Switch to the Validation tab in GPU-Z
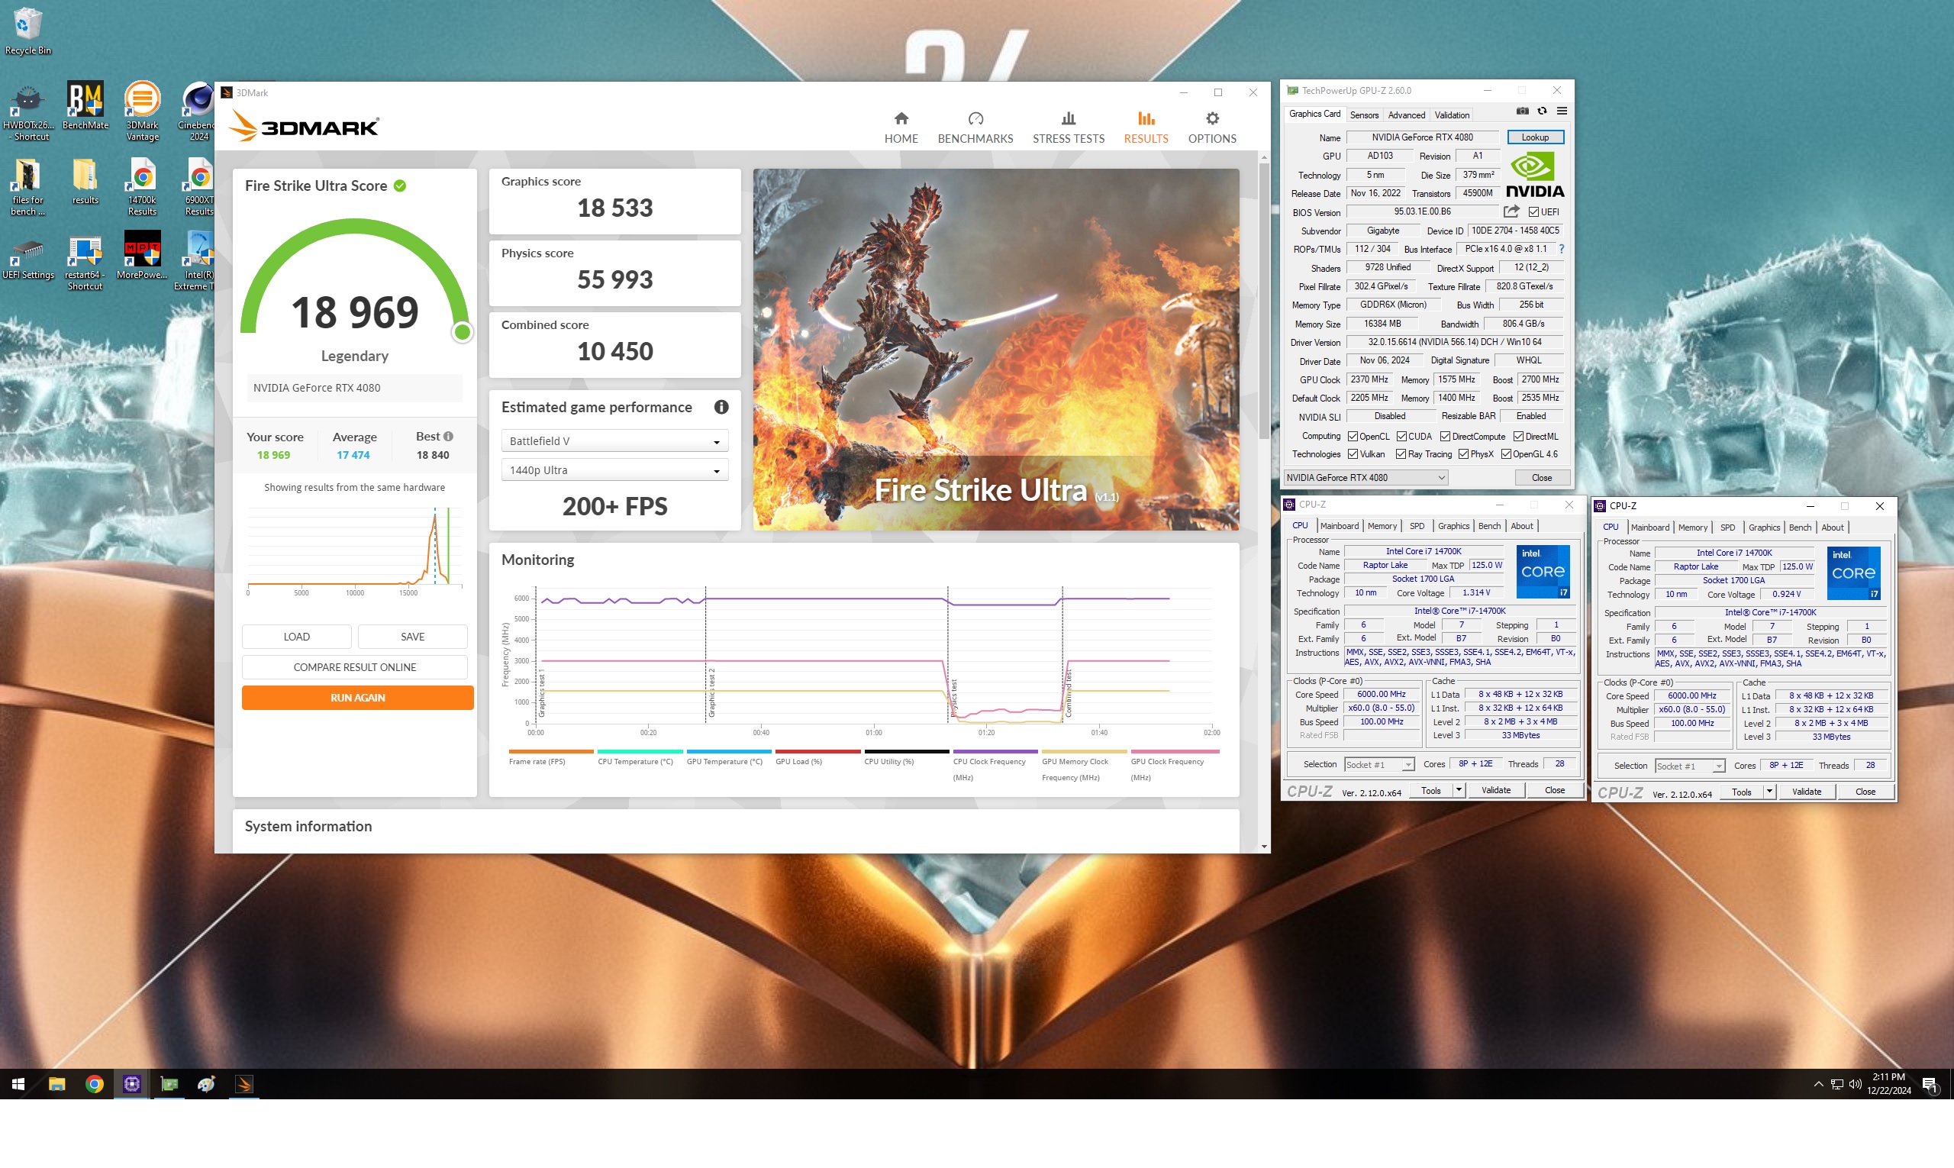Viewport: 1954px width, 1168px height. tap(1452, 115)
